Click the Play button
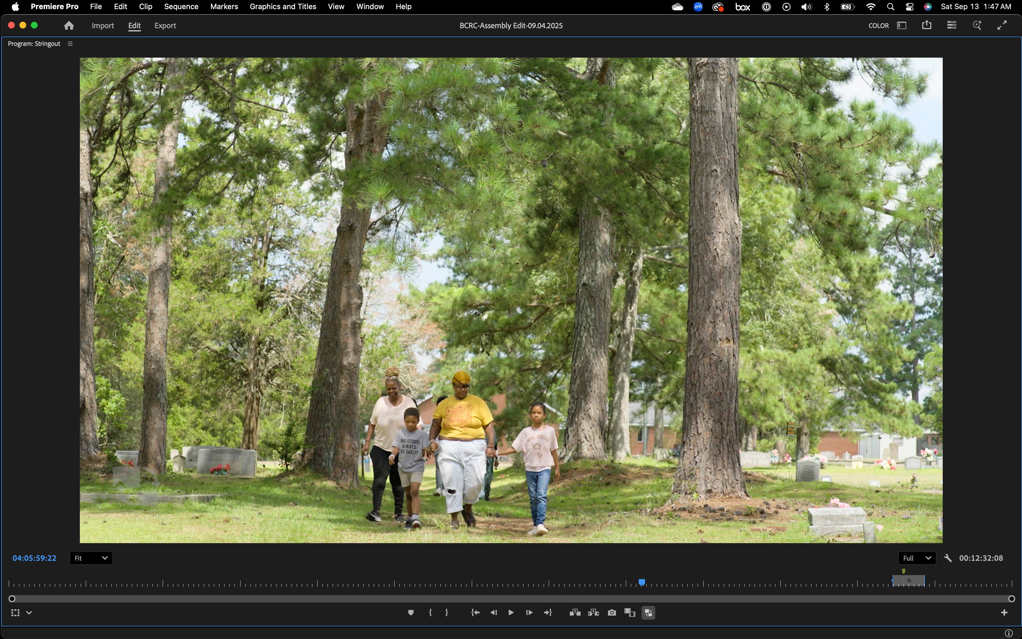1022x639 pixels. (x=511, y=613)
